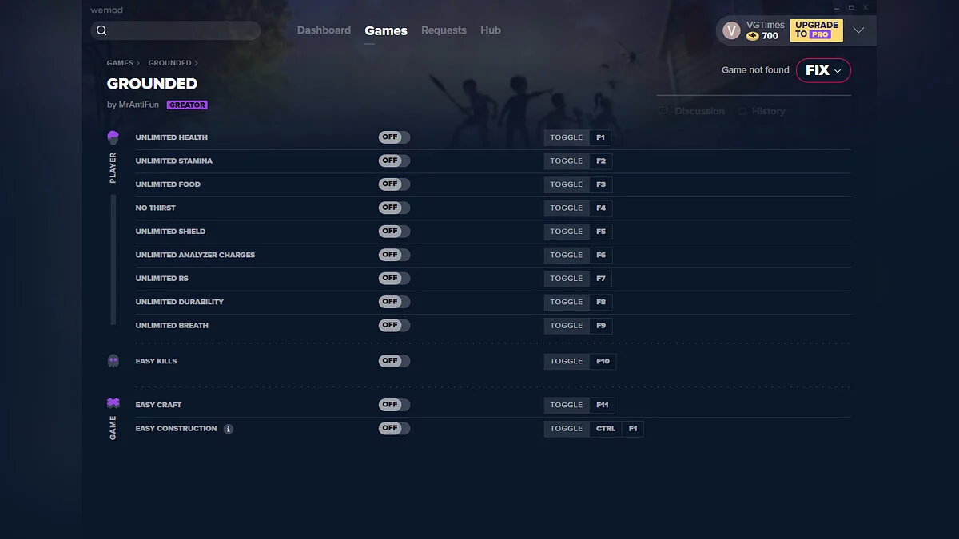This screenshot has width=959, height=539.
Task: Turn on Unlimited Stamina switch
Action: pyautogui.click(x=394, y=161)
